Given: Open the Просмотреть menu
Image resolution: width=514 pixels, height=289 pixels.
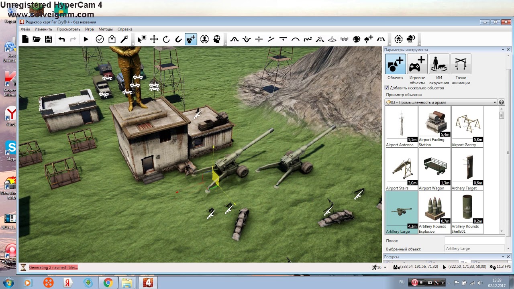Looking at the screenshot, I should (x=68, y=29).
